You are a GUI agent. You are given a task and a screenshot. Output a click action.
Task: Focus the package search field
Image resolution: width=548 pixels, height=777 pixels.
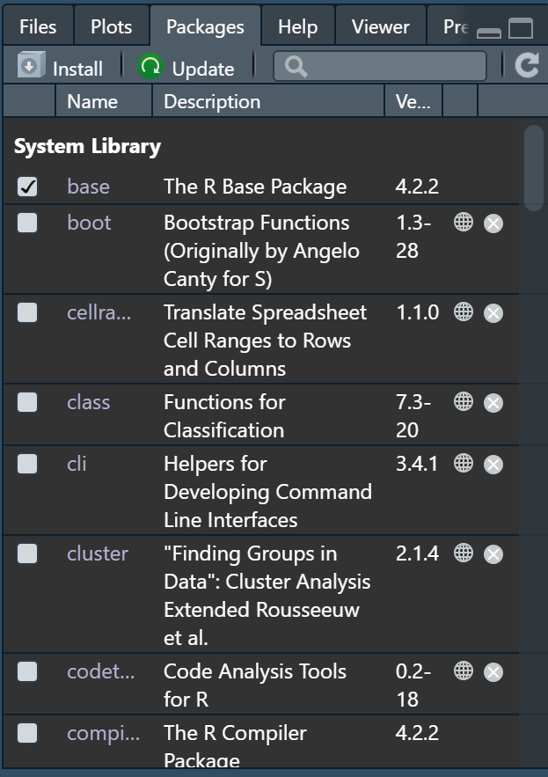click(x=379, y=66)
